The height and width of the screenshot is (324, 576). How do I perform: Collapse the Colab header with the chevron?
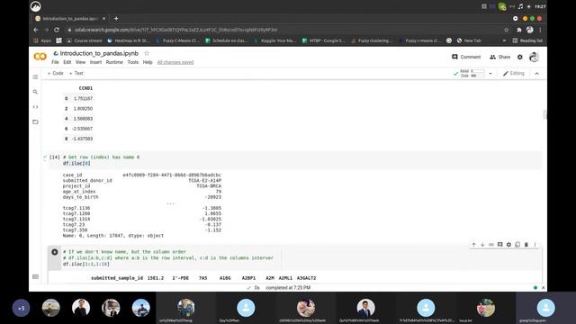536,74
